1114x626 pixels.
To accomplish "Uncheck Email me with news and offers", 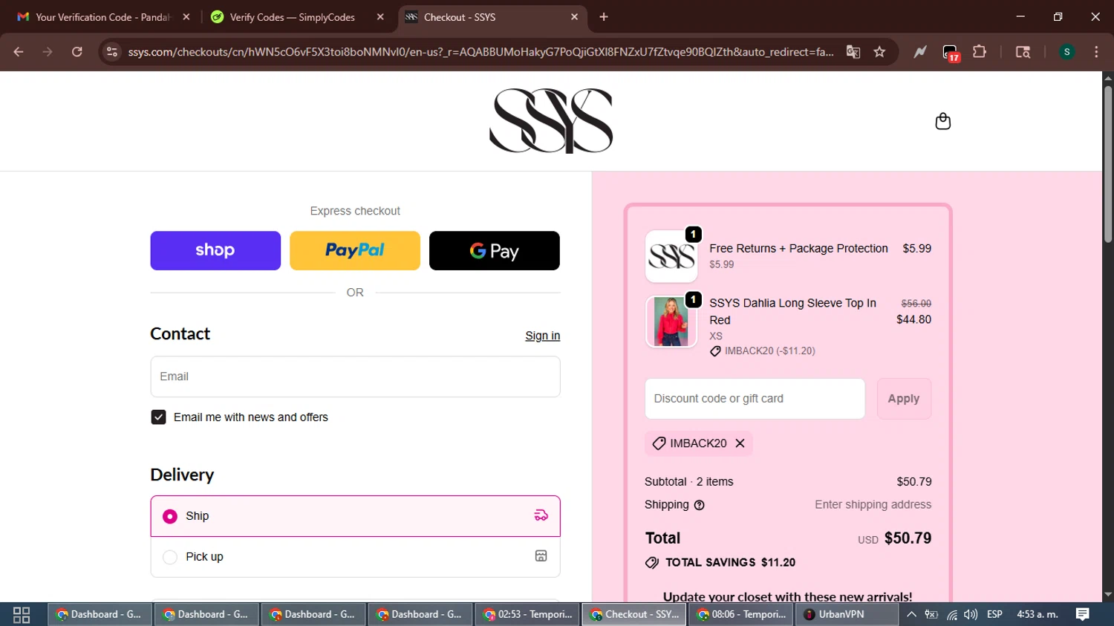I will tap(158, 417).
